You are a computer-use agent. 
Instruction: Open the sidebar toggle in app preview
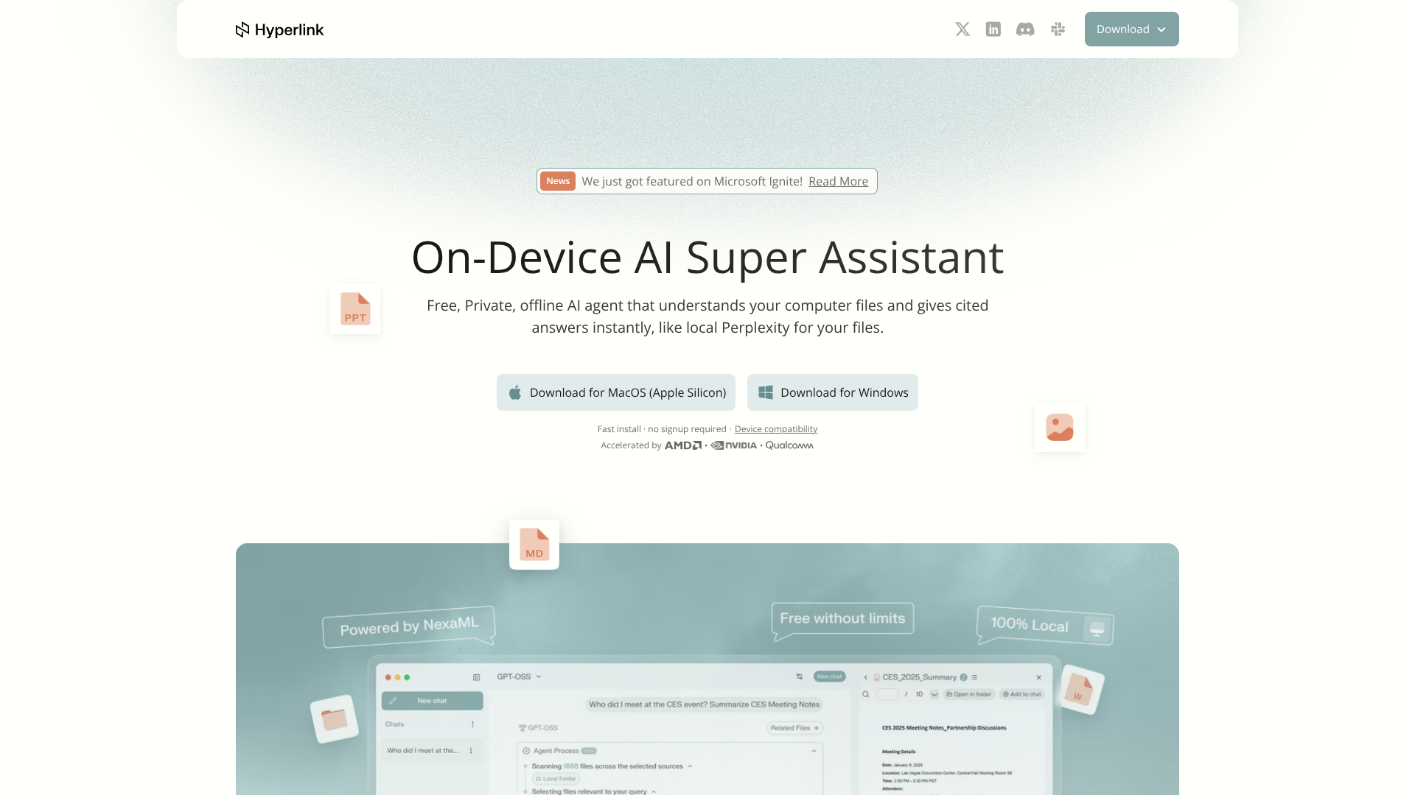point(476,676)
